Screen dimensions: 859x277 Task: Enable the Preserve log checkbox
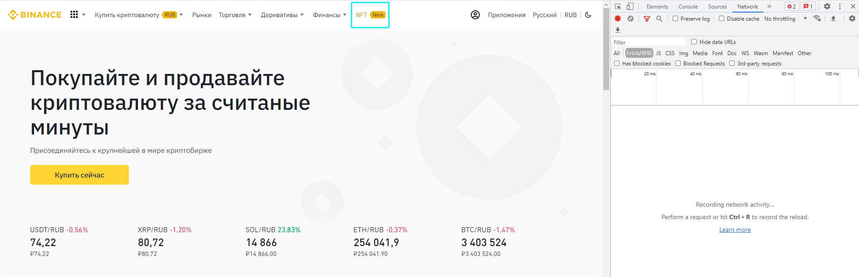click(675, 18)
